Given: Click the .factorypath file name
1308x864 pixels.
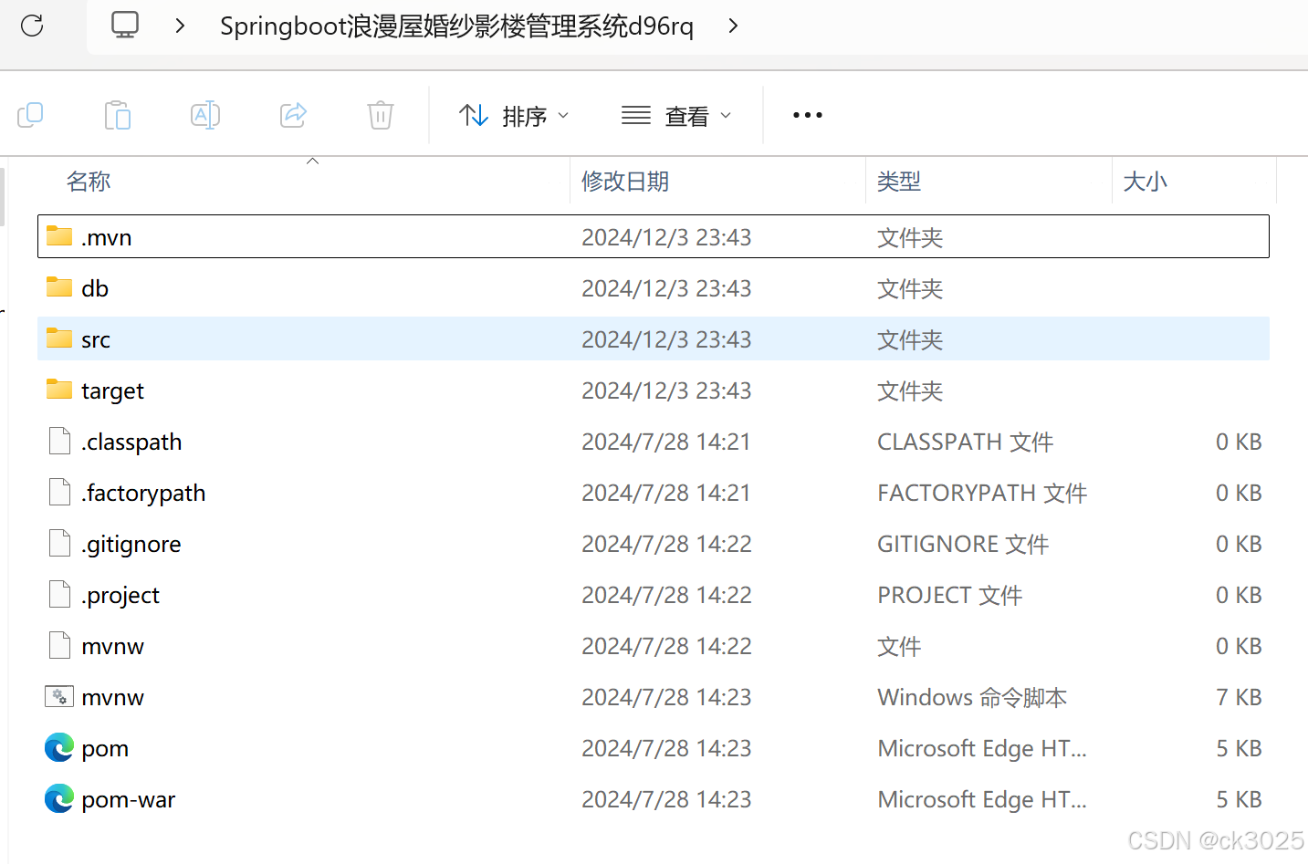Looking at the screenshot, I should pyautogui.click(x=143, y=494).
